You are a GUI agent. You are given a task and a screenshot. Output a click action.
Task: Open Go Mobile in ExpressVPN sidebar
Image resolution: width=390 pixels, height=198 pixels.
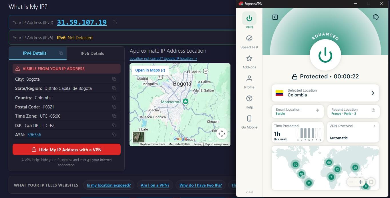coord(249,122)
